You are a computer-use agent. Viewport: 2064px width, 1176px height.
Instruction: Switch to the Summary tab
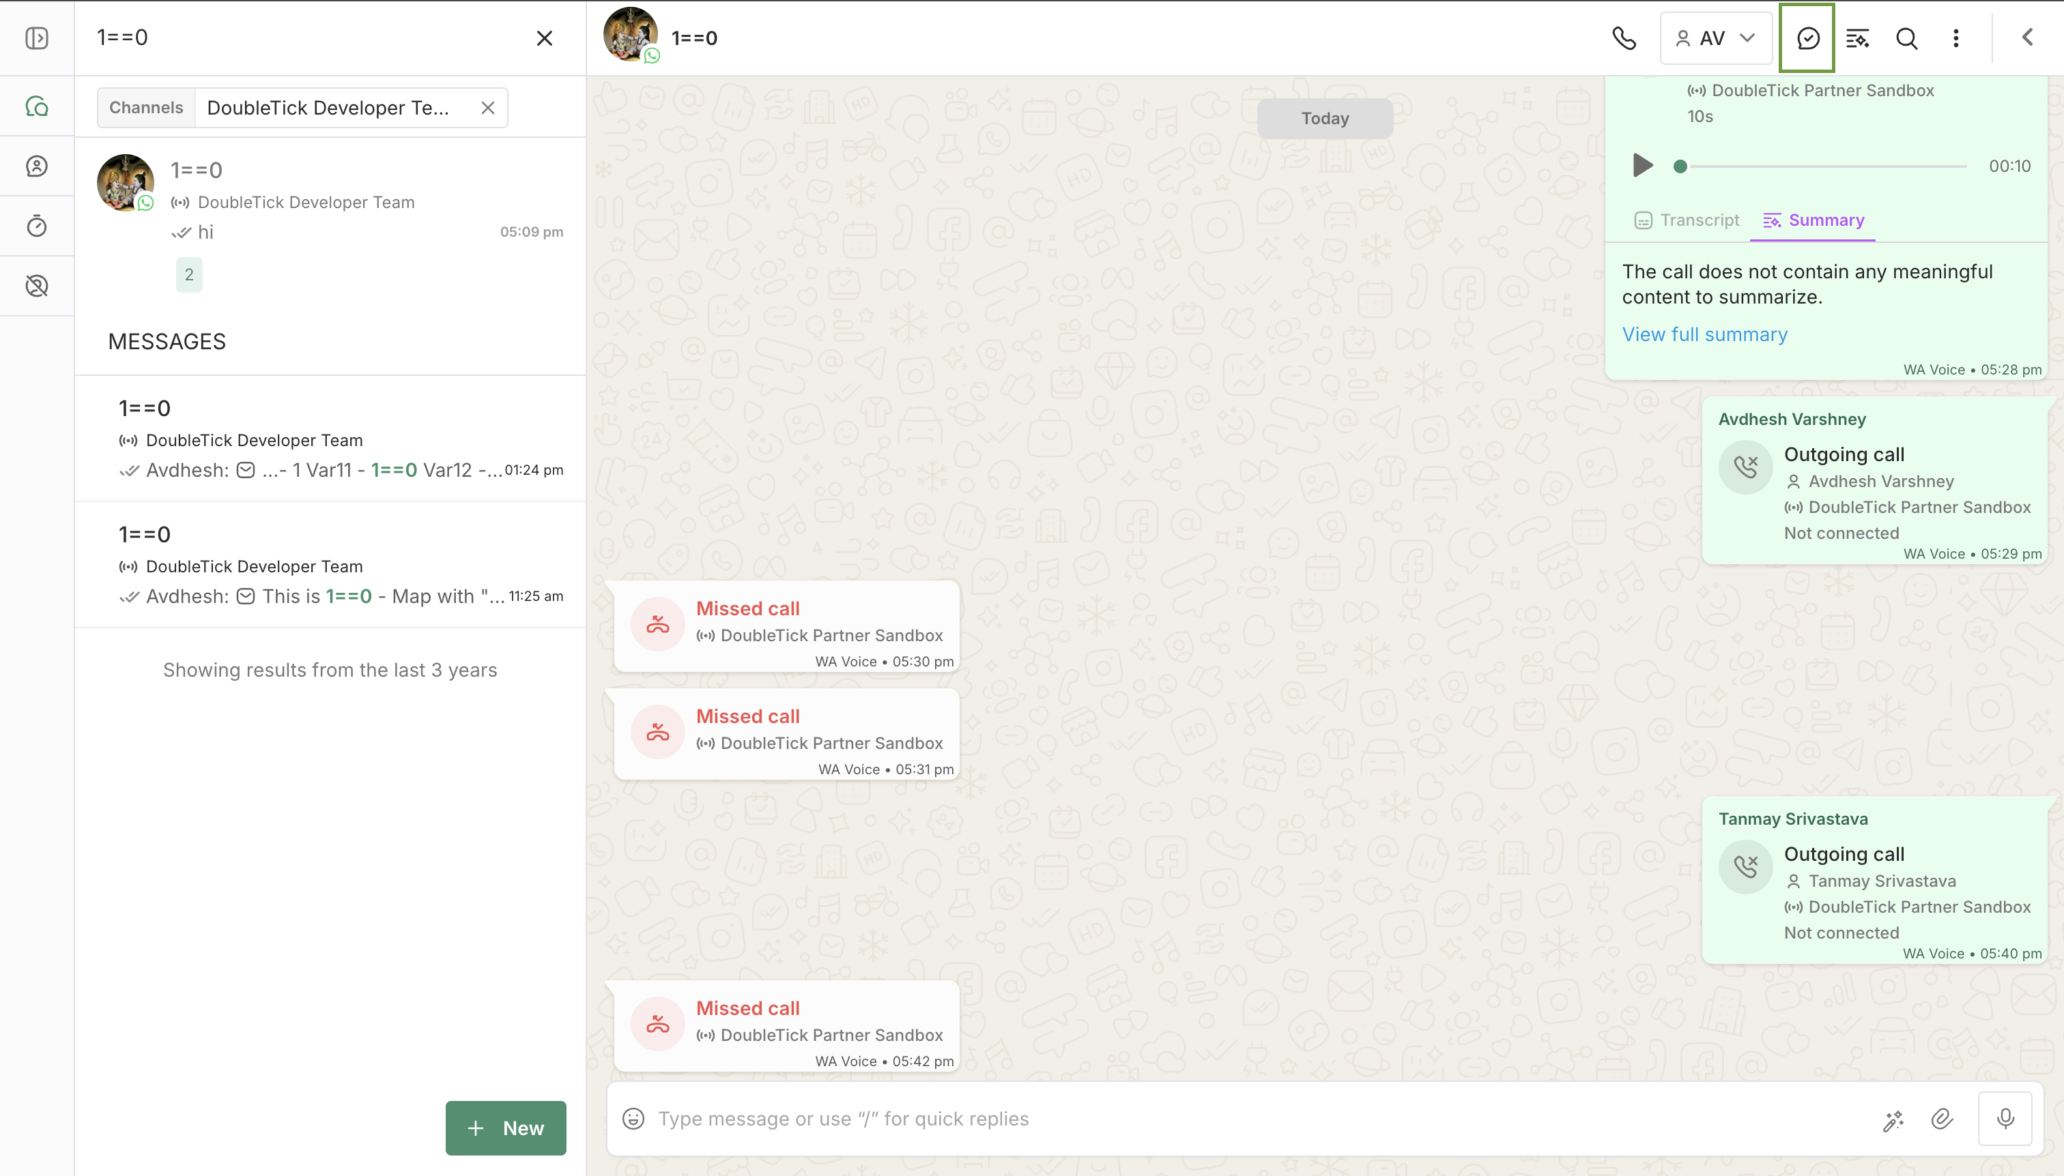tap(1814, 220)
